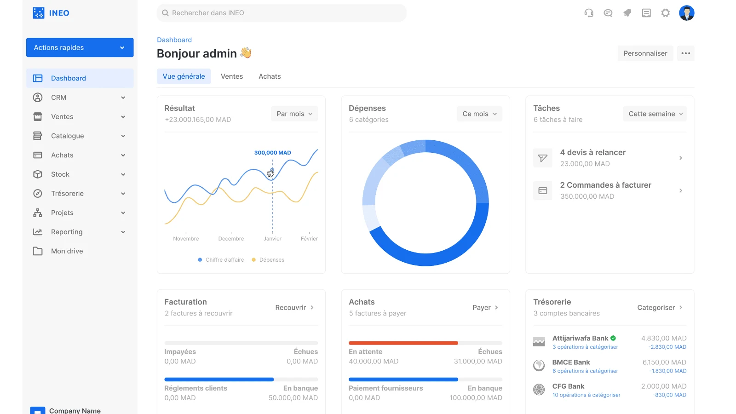Image resolution: width=736 pixels, height=414 pixels.
Task: Open the Cette semaine dropdown
Action: [x=655, y=114]
